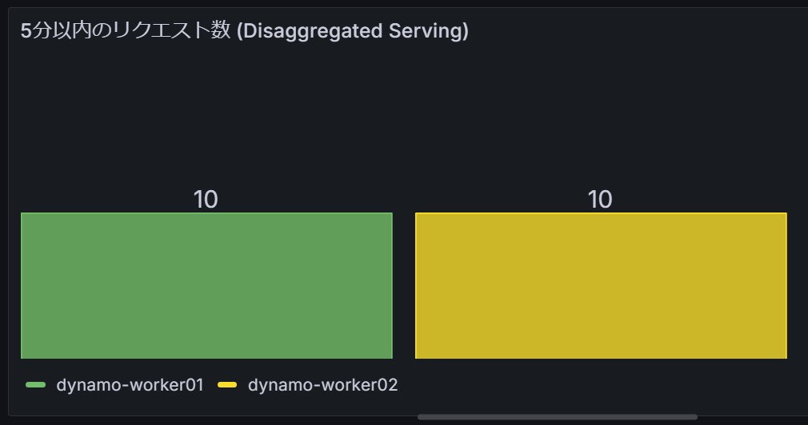Viewport: 808px width, 425px height.
Task: Click the value 10 above the green bar
Action: click(x=206, y=200)
